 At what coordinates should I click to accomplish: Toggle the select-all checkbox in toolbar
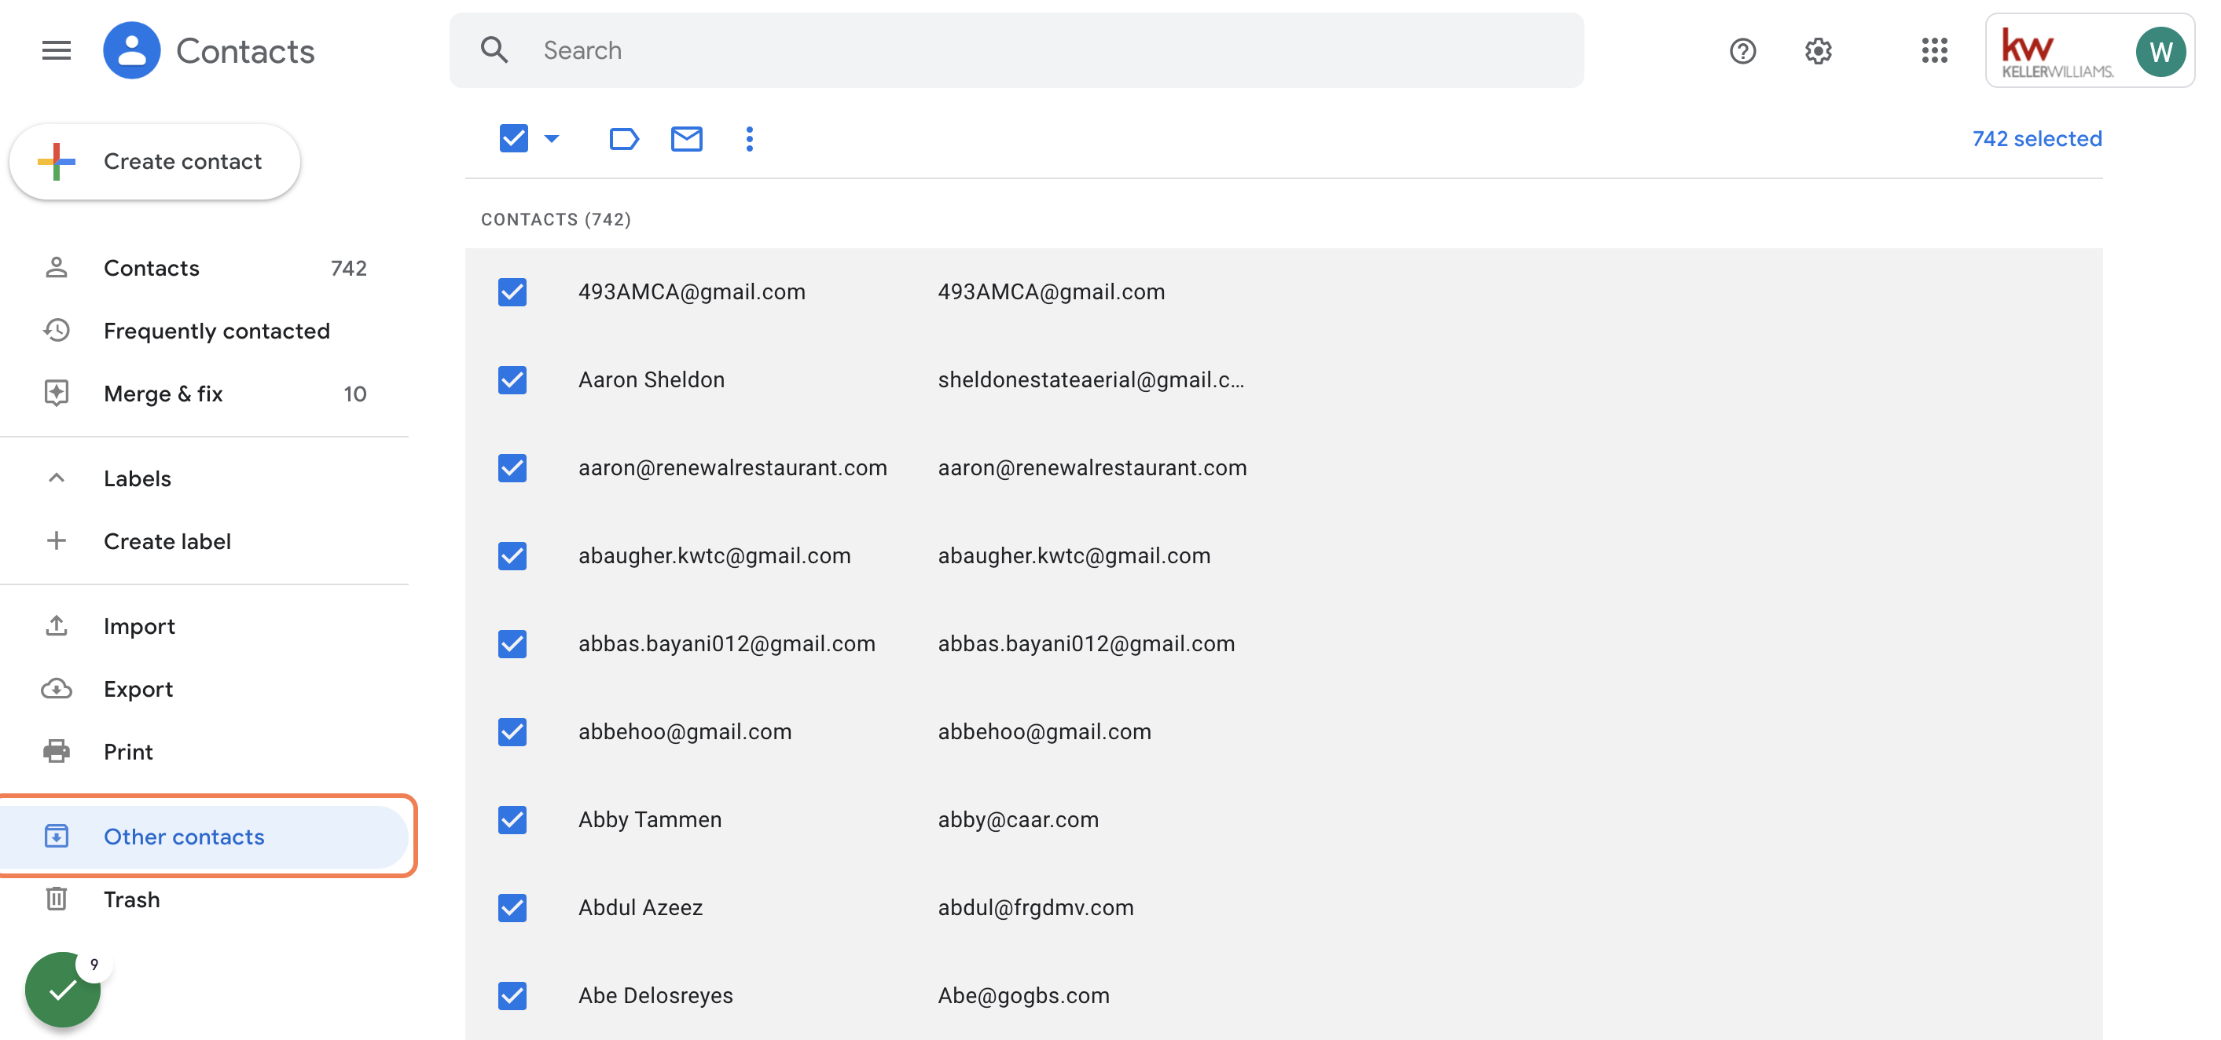[x=513, y=138]
